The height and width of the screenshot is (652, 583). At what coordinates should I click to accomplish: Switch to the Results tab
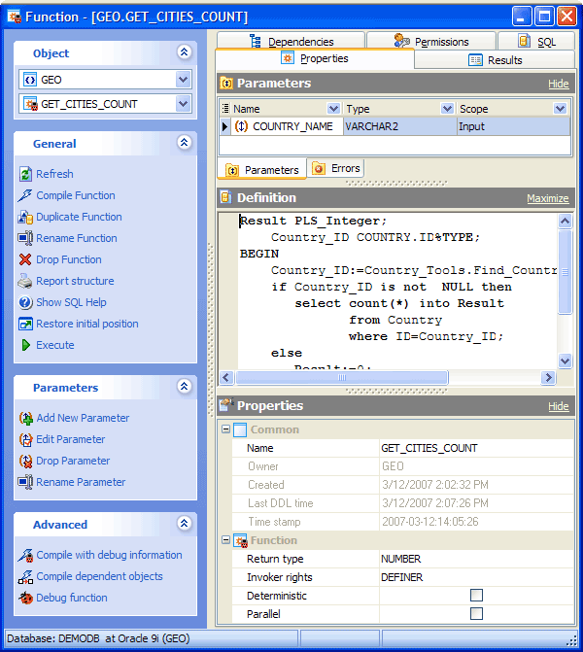coord(495,60)
